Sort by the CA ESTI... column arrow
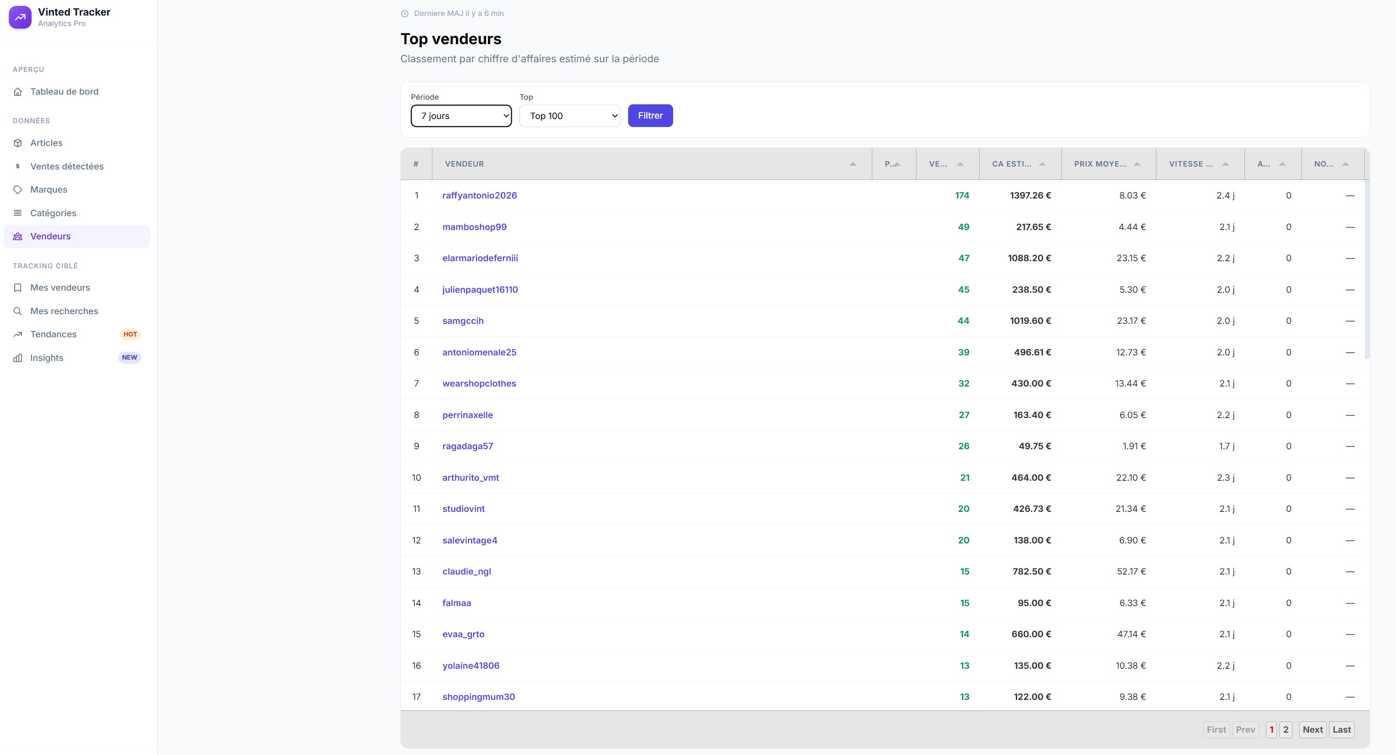 click(1042, 164)
